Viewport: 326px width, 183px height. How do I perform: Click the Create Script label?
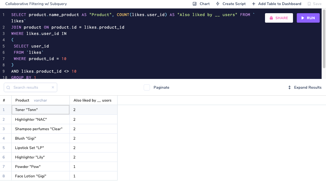[234, 4]
